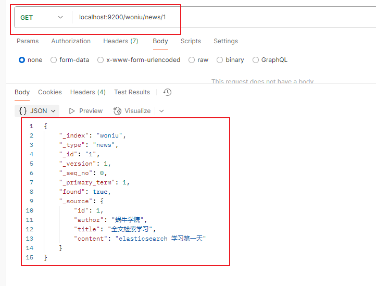376x286 pixels.
Task: Open the Scripts tab
Action: click(191, 41)
